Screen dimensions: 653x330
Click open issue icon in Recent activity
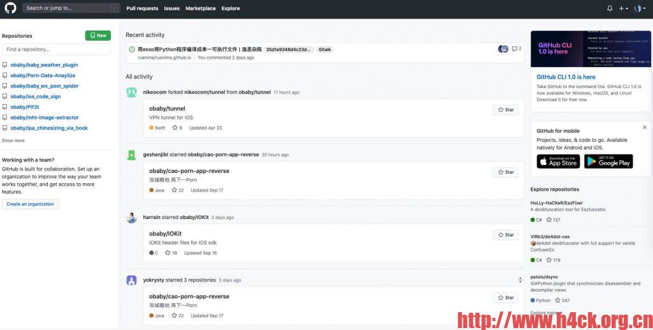[132, 49]
